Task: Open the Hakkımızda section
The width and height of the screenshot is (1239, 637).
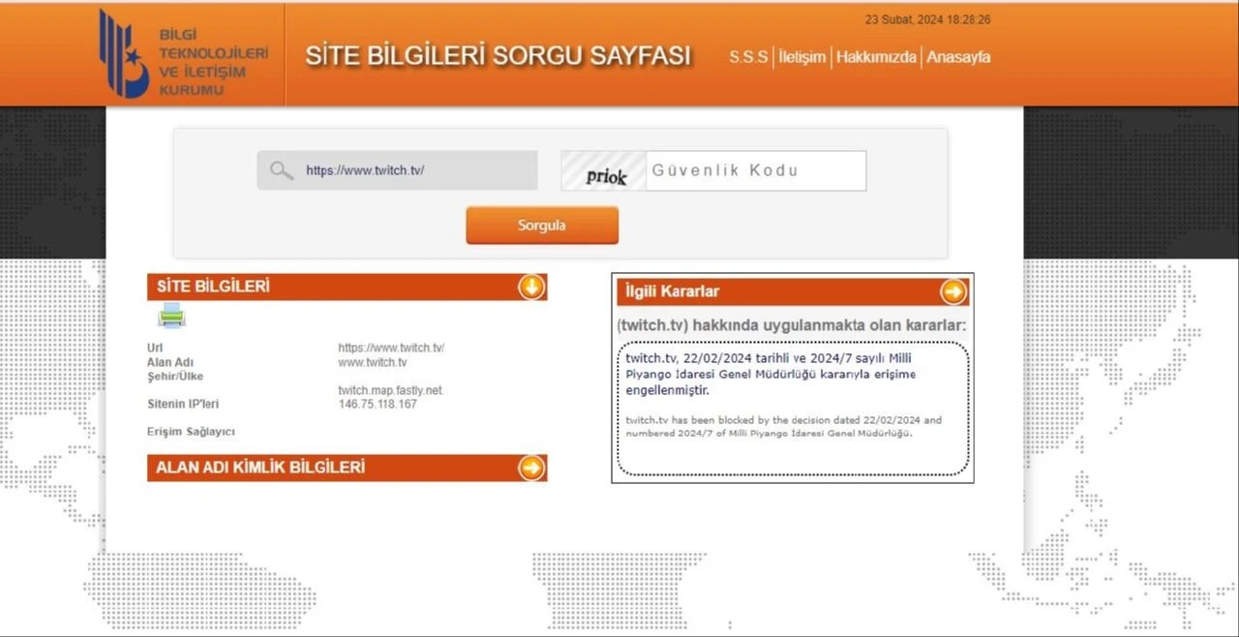Action: click(875, 57)
